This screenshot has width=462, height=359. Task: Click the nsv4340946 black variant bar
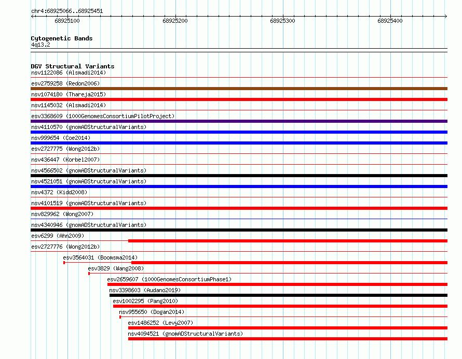click(x=239, y=230)
